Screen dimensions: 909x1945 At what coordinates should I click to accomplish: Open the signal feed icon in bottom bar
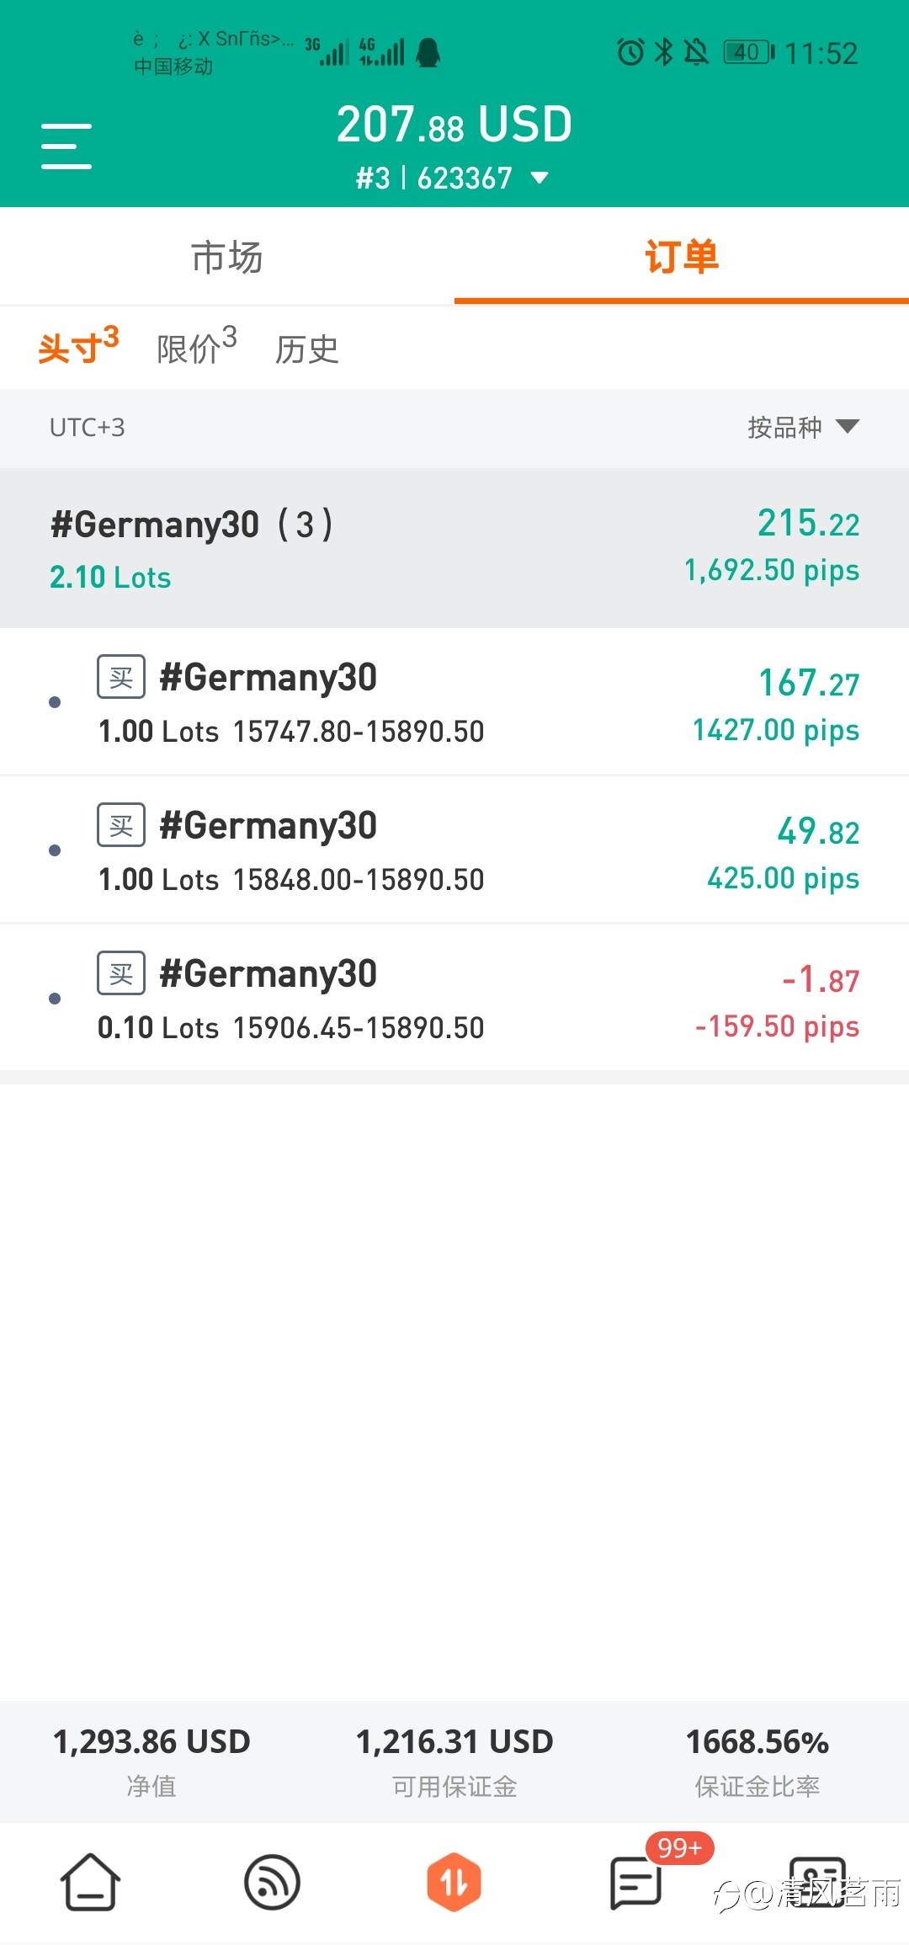(x=272, y=1882)
